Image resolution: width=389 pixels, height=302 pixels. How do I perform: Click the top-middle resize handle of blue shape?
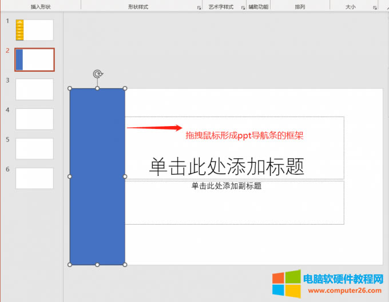click(97, 88)
